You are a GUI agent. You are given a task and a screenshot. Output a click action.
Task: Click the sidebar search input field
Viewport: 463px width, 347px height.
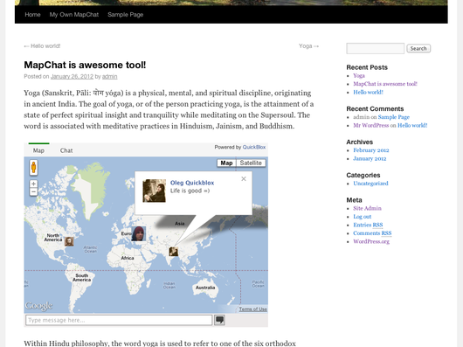[376, 48]
